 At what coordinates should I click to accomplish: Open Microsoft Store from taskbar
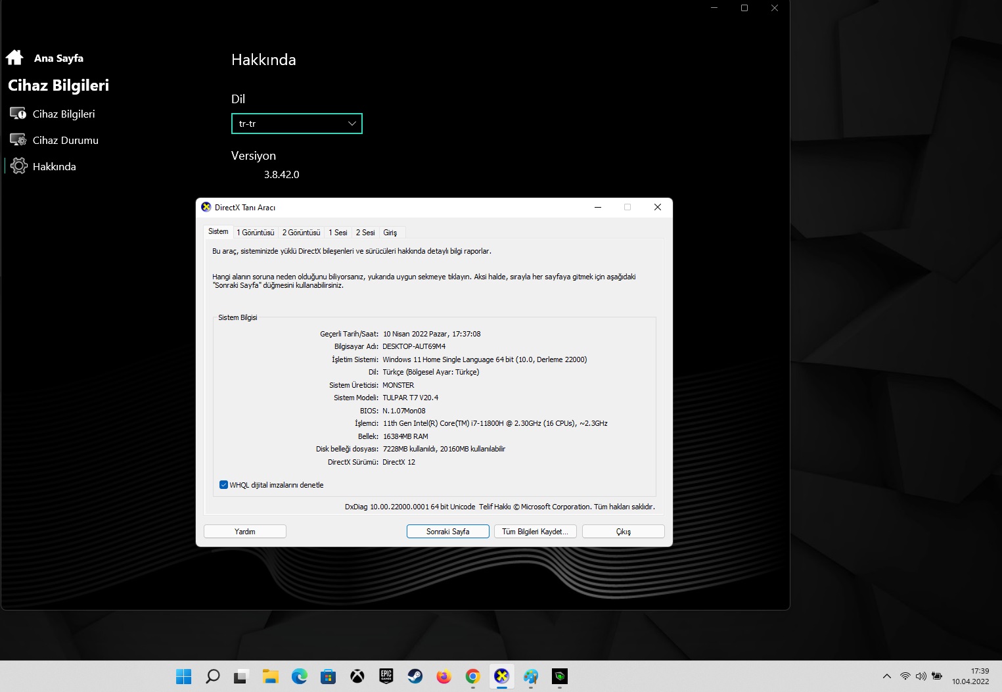tap(328, 676)
